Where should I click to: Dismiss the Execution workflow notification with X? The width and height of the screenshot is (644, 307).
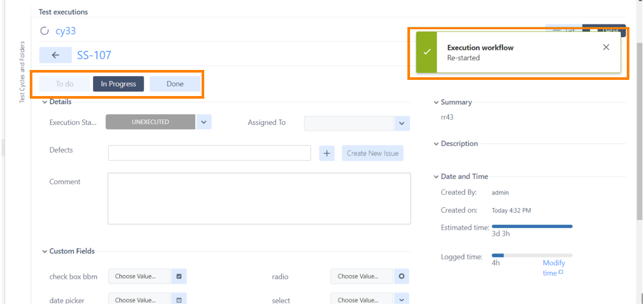click(x=606, y=48)
